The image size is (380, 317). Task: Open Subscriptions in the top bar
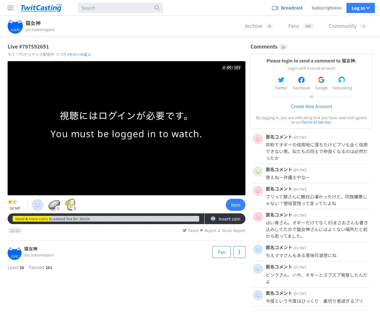coord(326,8)
